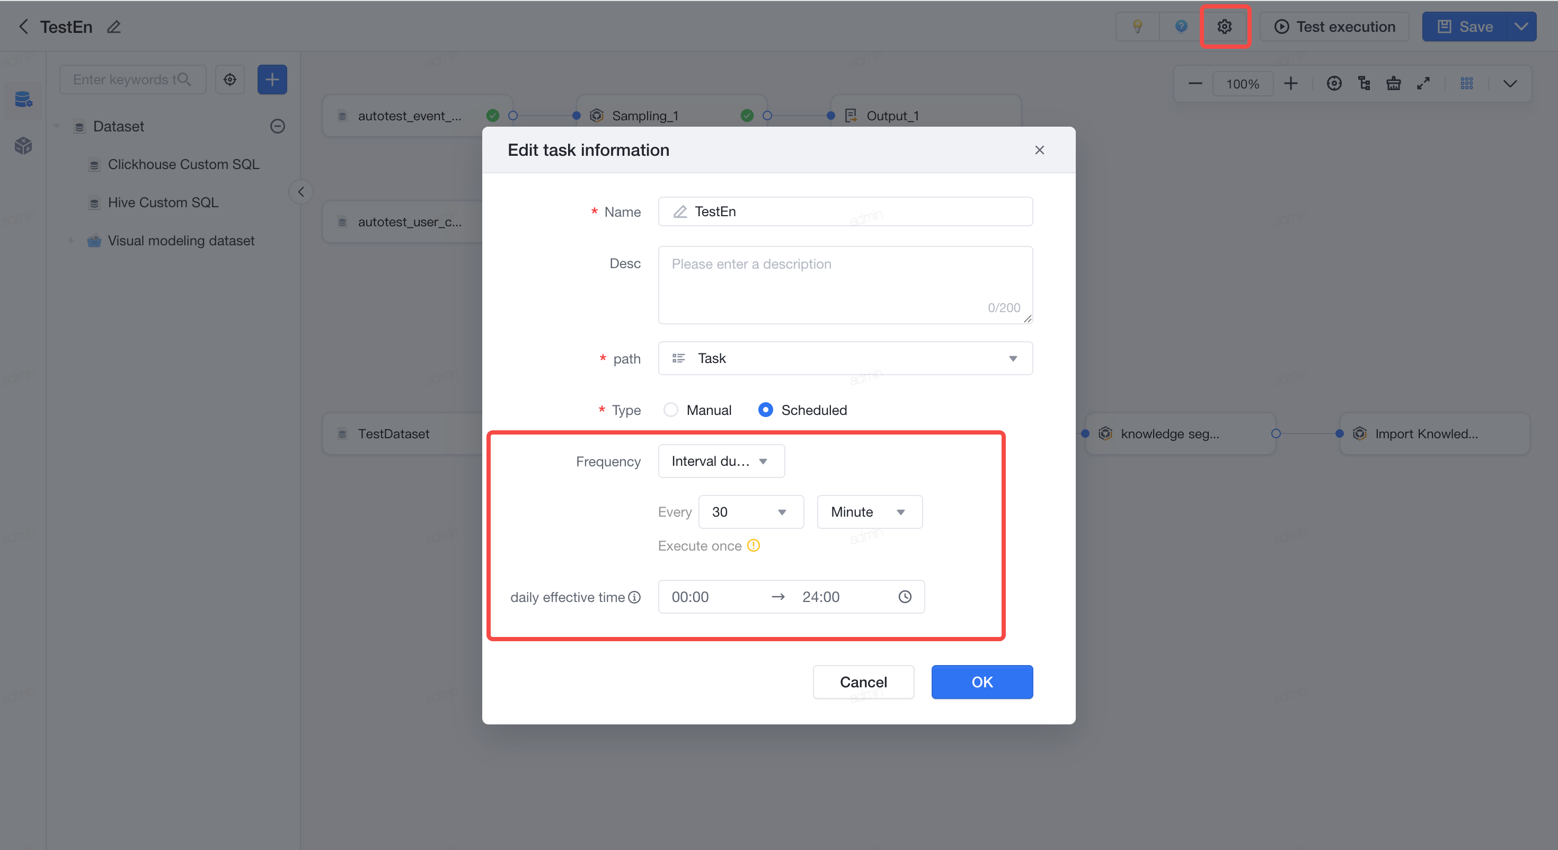Click the OK button
This screenshot has width=1558, height=850.
pos(981,682)
